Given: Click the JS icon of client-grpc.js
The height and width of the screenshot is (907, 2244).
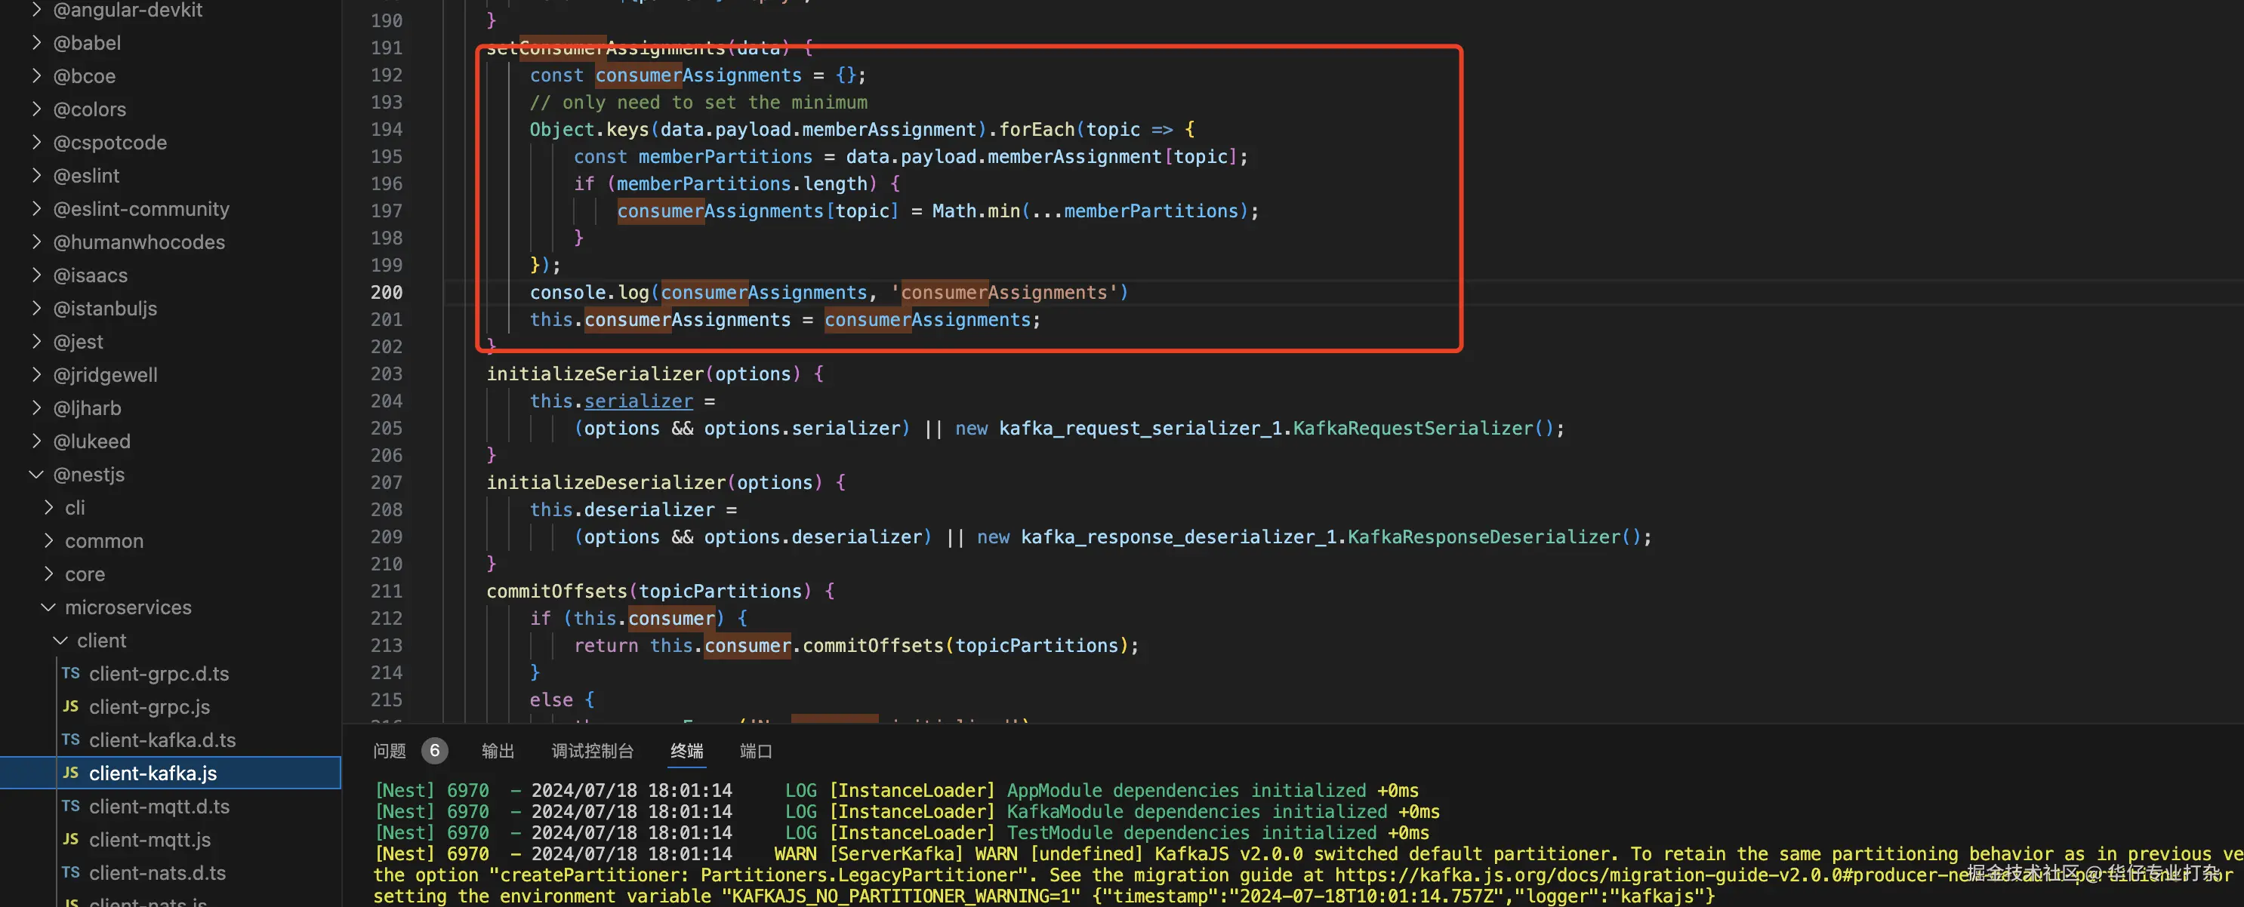Looking at the screenshot, I should click(x=70, y=707).
